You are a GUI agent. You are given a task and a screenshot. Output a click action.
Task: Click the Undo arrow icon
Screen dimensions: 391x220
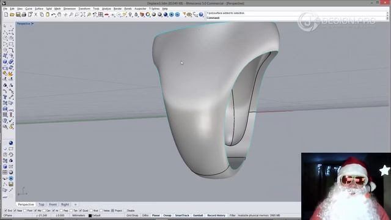(53, 15)
